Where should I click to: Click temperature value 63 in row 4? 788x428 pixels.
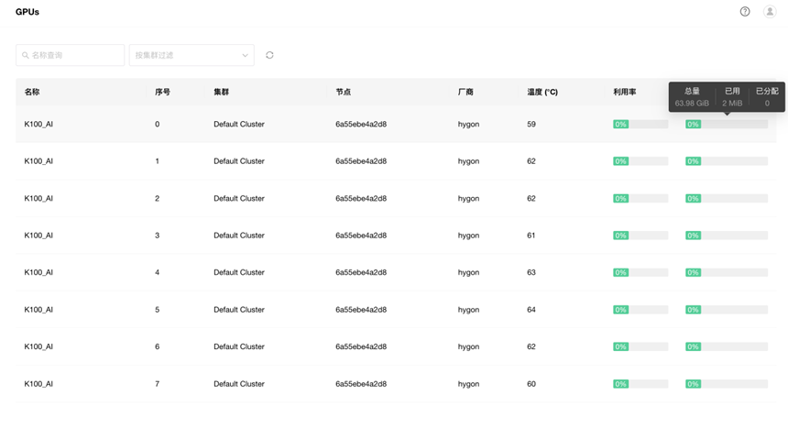(x=531, y=272)
